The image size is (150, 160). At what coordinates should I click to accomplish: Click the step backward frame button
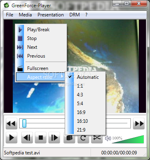(27, 138)
